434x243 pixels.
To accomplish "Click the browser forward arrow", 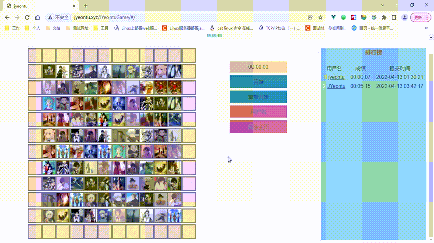I will click(x=17, y=17).
